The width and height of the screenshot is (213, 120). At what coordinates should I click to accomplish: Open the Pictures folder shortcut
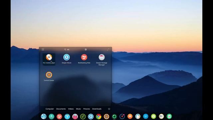tap(87, 109)
